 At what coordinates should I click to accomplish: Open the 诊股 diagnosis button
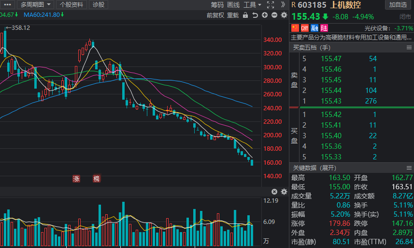[99, 4]
